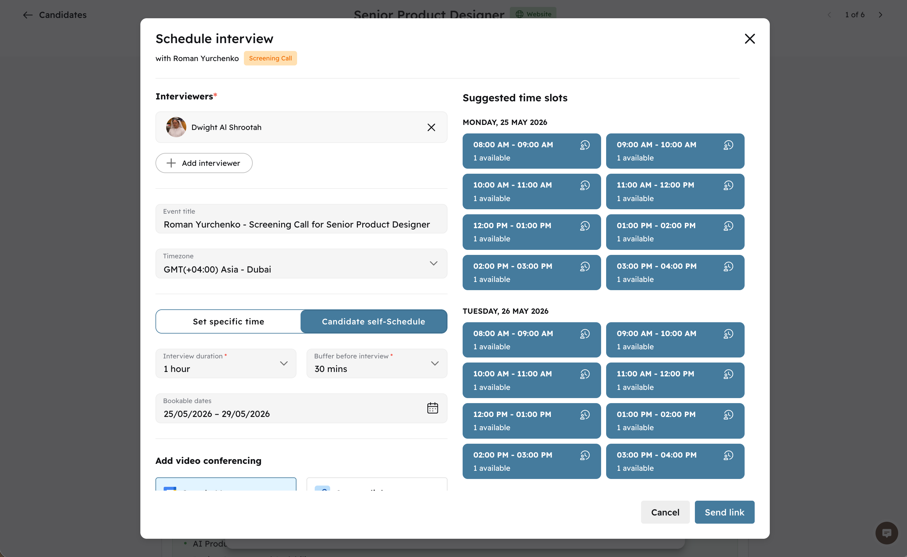The image size is (907, 557).
Task: Click the MONDAY, 25 MAY 2026 heading
Action: coord(505,122)
